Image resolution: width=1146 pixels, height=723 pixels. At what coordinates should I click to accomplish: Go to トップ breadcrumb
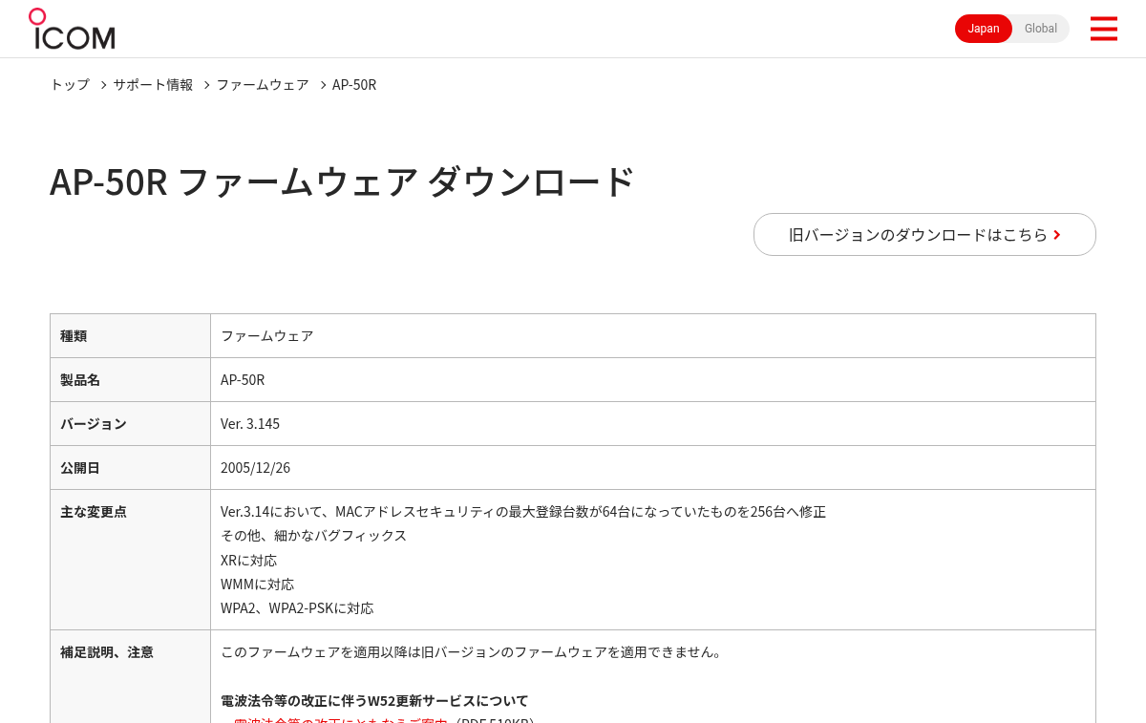[x=70, y=84]
